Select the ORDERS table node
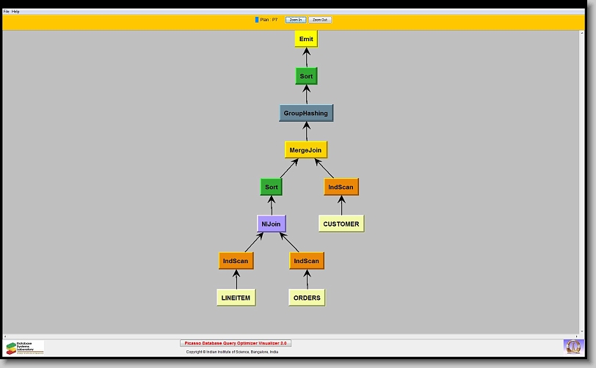 pos(307,298)
